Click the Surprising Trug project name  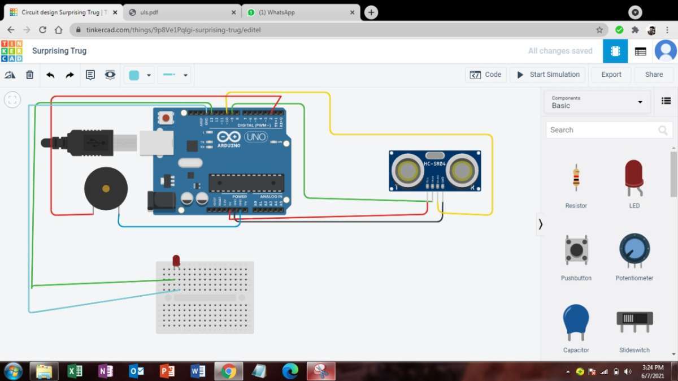coord(59,51)
